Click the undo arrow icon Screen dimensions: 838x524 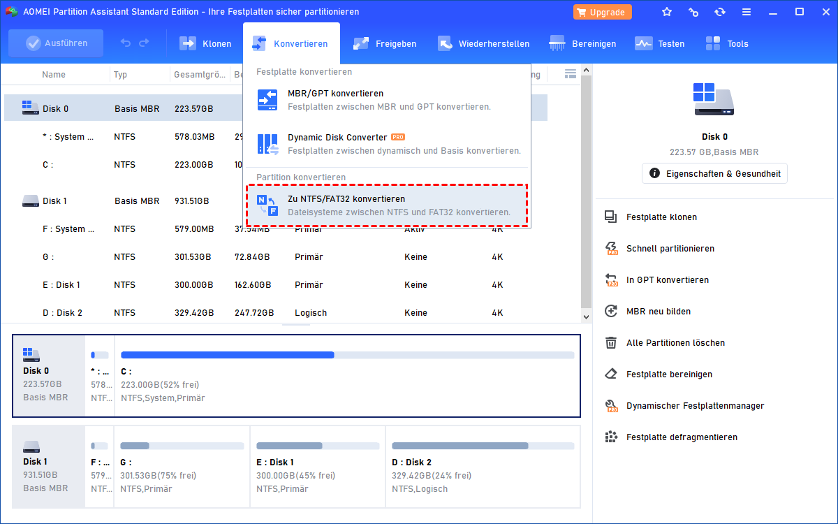pyautogui.click(x=126, y=43)
